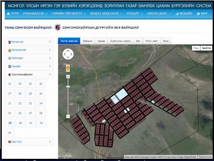The height and width of the screenshot is (161, 214).
Task: Click the map pan navigation control
Action: tap(68, 54)
